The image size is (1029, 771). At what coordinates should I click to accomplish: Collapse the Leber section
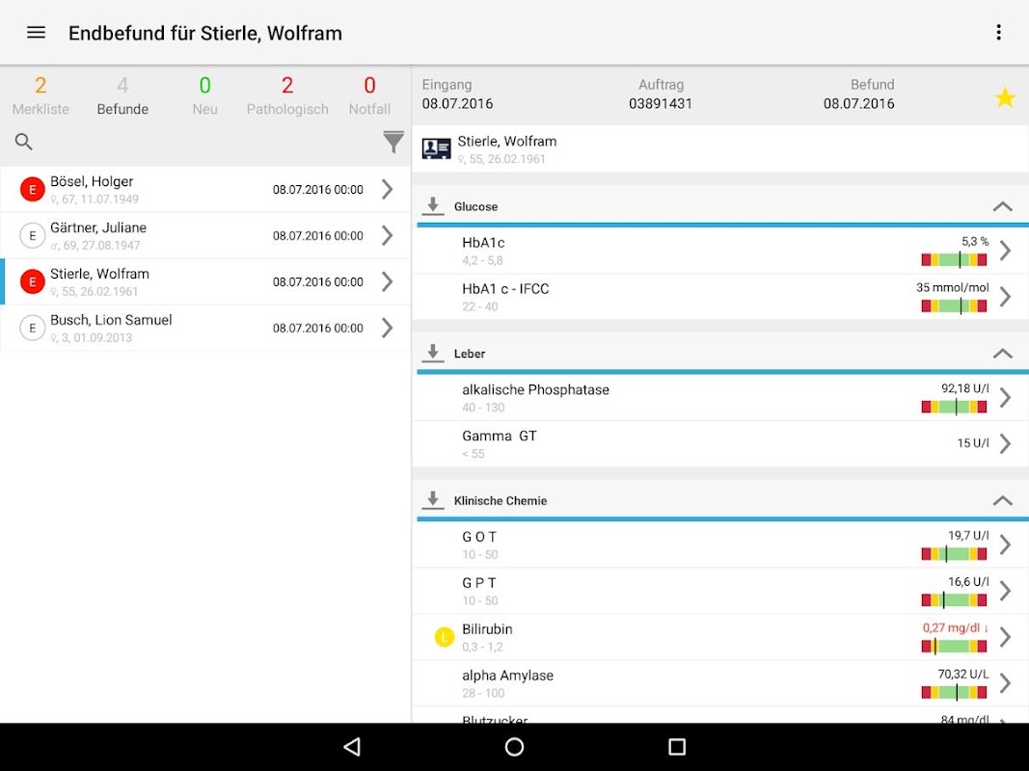(x=1002, y=354)
